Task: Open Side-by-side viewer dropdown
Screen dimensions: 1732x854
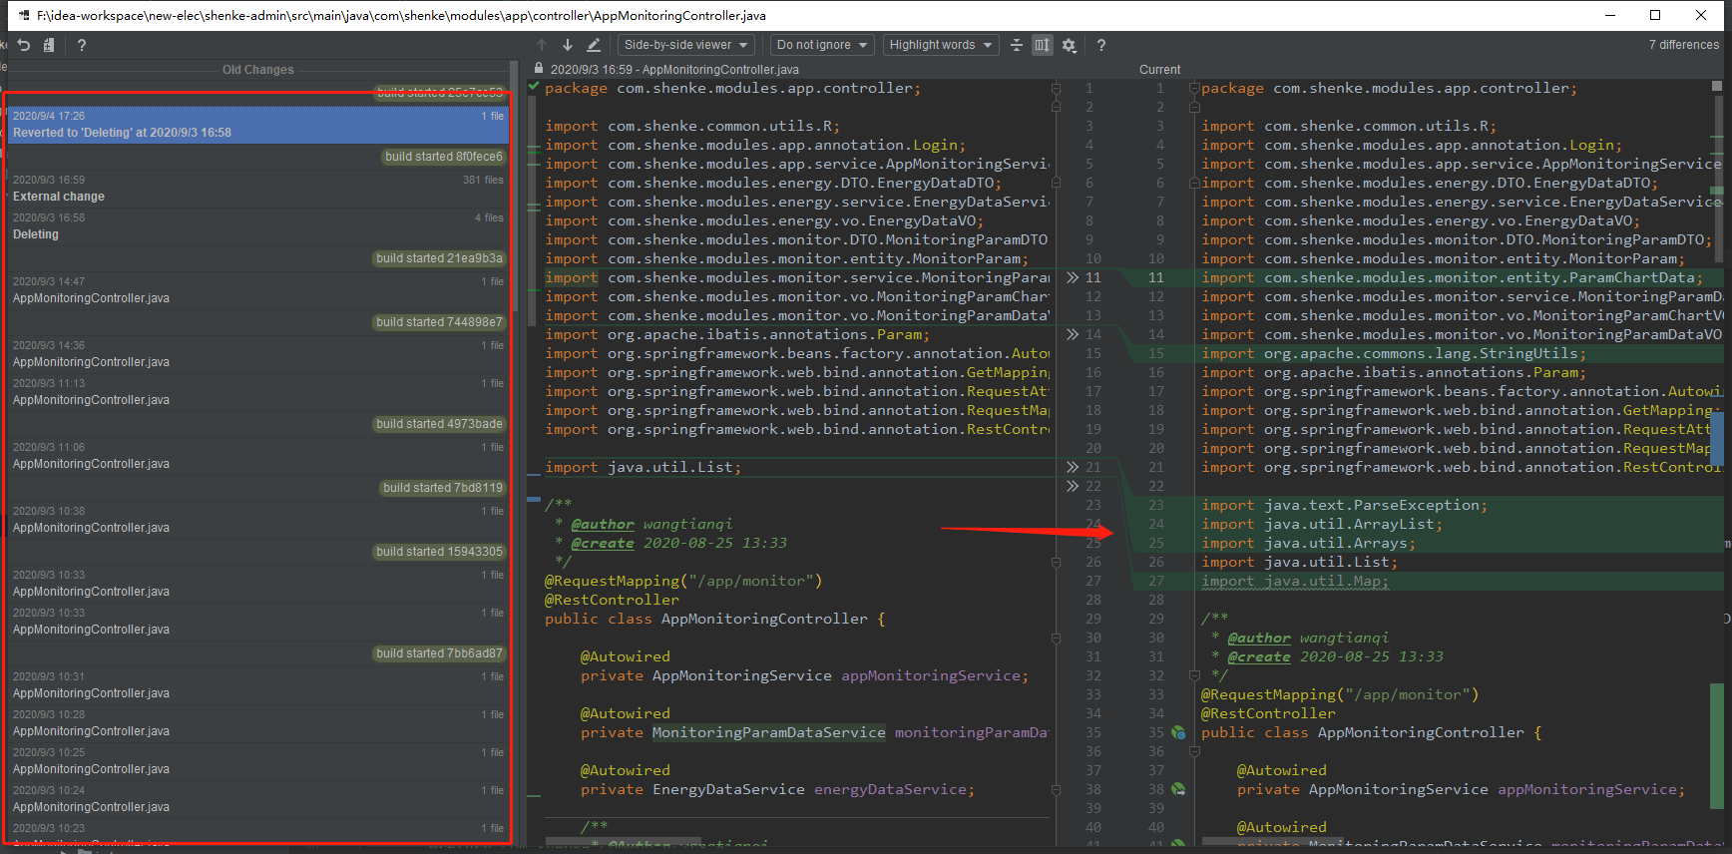Action: click(685, 45)
